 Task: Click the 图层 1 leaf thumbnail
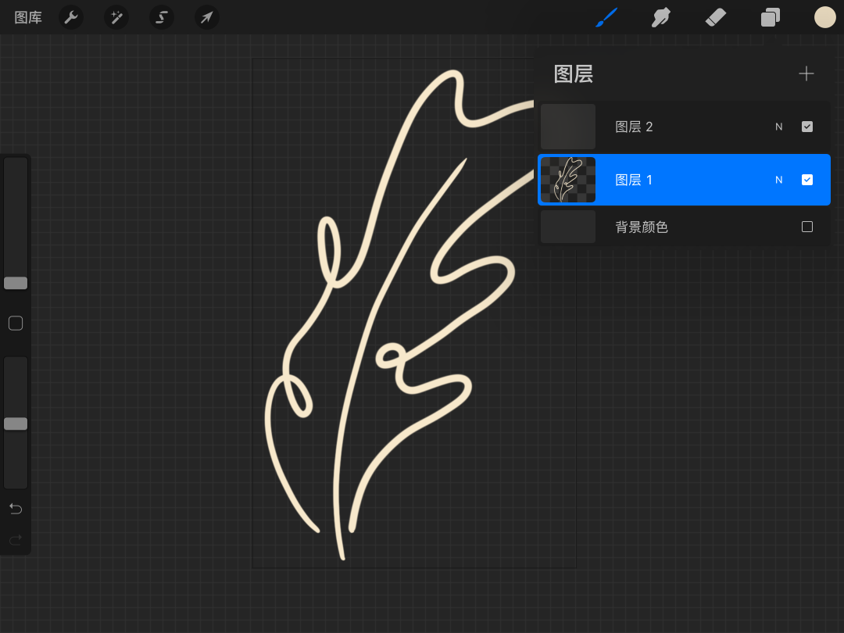coord(568,180)
